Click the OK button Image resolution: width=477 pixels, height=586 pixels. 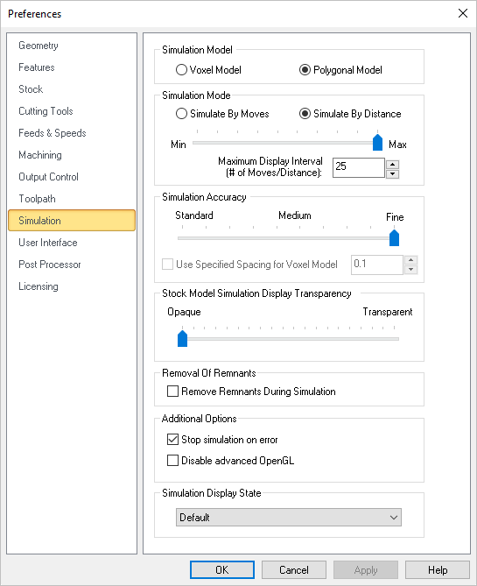pos(222,570)
